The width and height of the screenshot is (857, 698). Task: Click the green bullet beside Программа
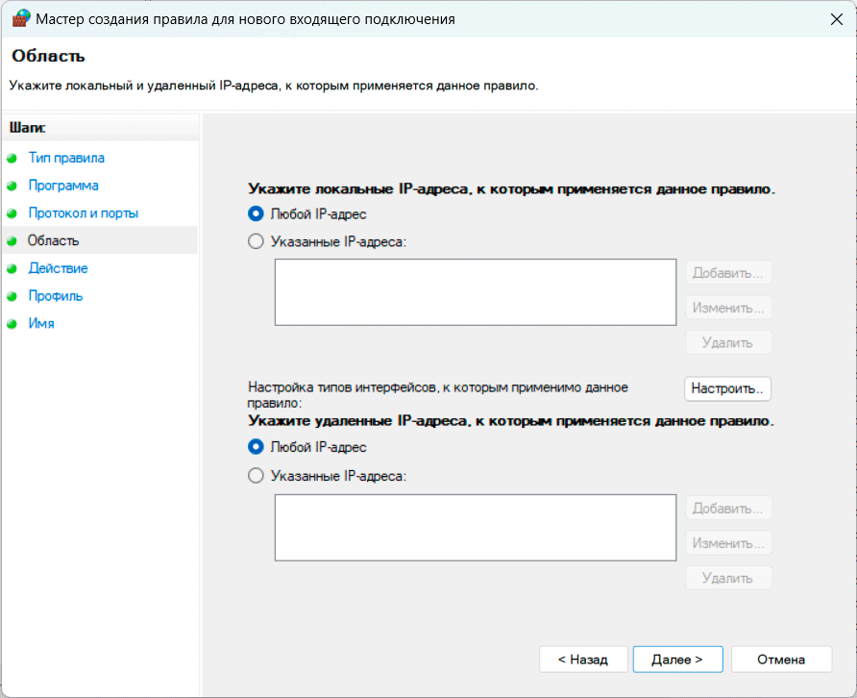12,186
